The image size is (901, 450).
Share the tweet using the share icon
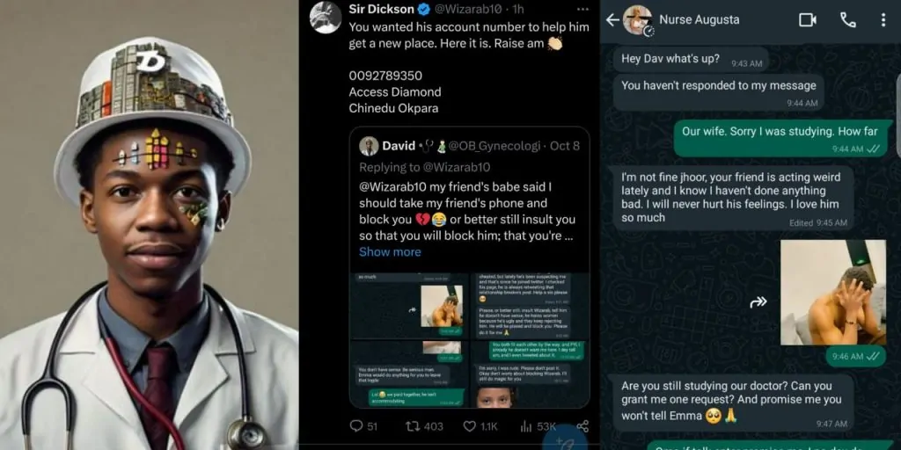tap(582, 426)
